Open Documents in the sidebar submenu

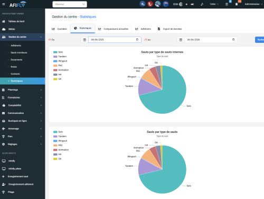(16, 60)
